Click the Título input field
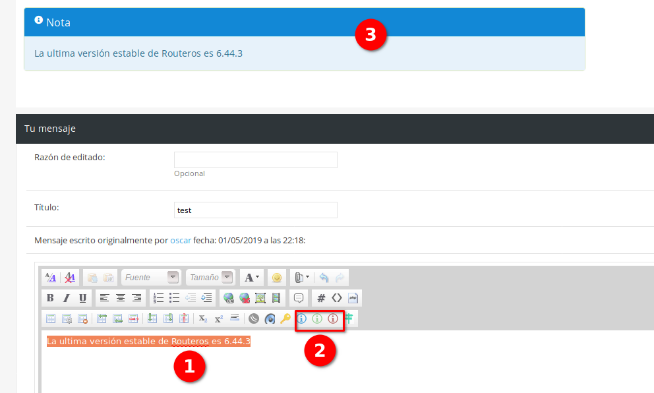This screenshot has width=654, height=393. 255,210
